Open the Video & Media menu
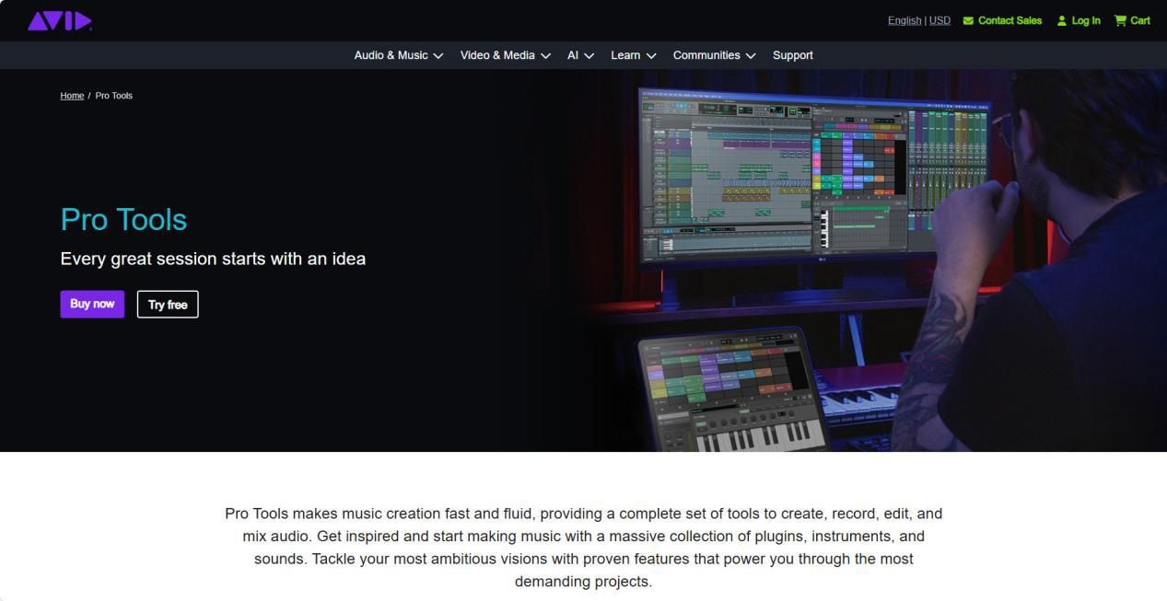1167x601 pixels. [497, 55]
